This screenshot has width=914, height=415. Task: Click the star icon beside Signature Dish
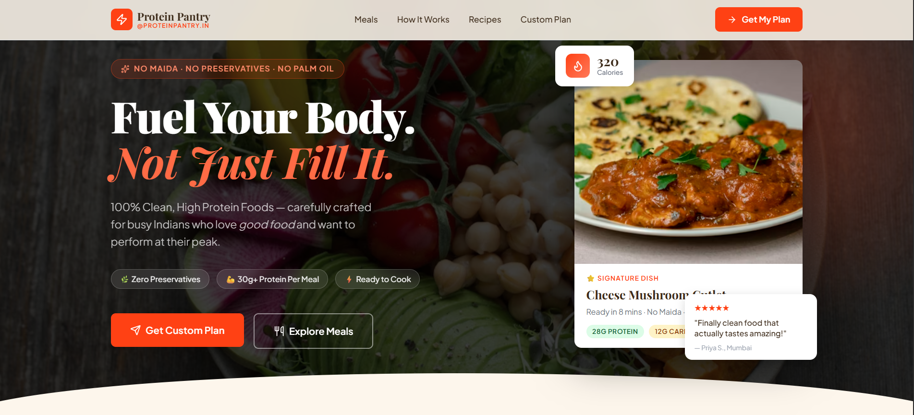pyautogui.click(x=591, y=278)
